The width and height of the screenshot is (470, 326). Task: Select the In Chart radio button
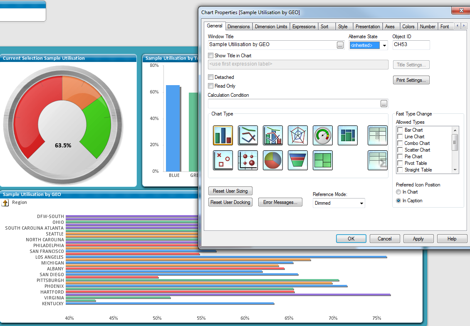click(399, 192)
